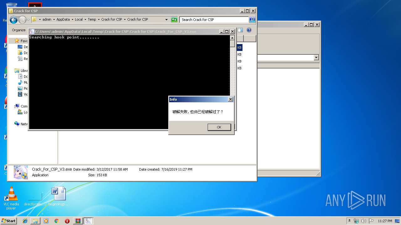This screenshot has height=225, width=401.
Task: Click the folder icon in the address bar
Action: tap(34, 19)
